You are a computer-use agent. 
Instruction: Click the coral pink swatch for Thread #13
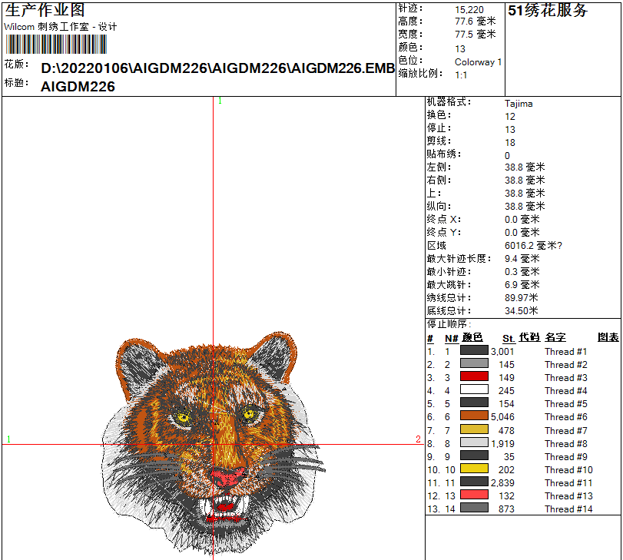click(474, 495)
